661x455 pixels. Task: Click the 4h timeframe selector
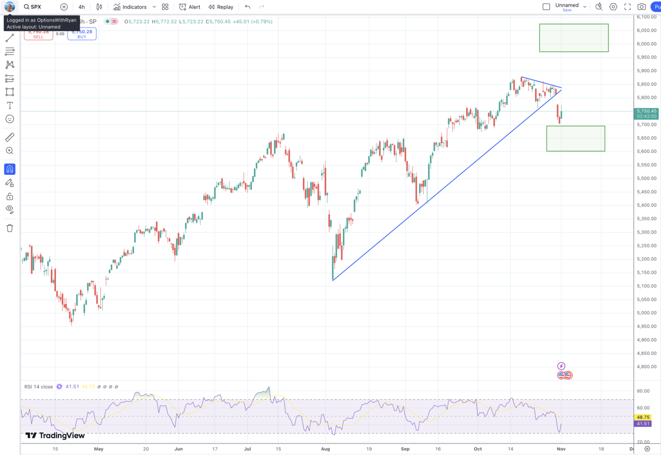click(81, 7)
